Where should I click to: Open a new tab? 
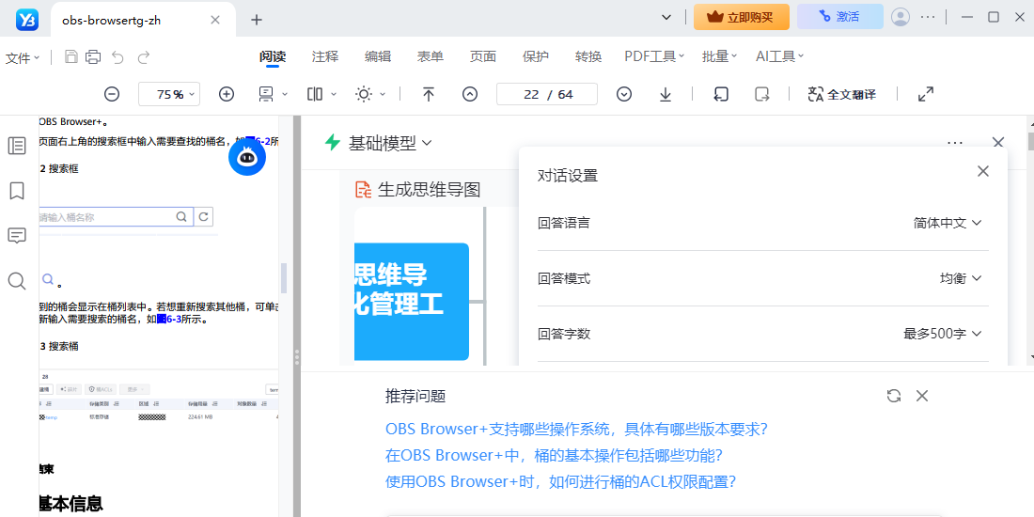tap(257, 20)
